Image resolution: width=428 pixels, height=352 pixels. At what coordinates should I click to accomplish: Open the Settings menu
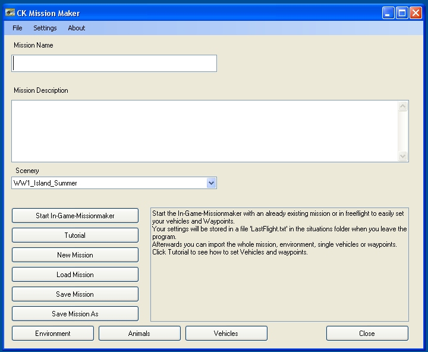coord(45,28)
